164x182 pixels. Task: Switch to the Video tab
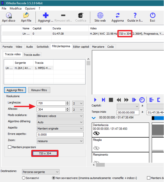(19, 47)
